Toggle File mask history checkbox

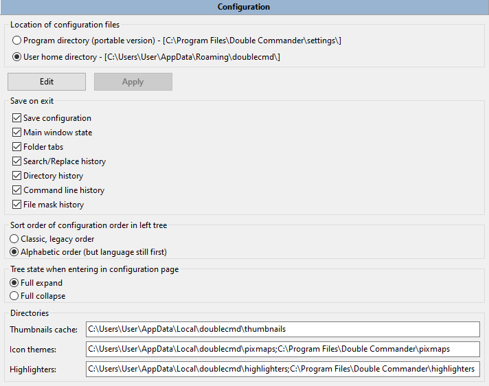point(17,205)
